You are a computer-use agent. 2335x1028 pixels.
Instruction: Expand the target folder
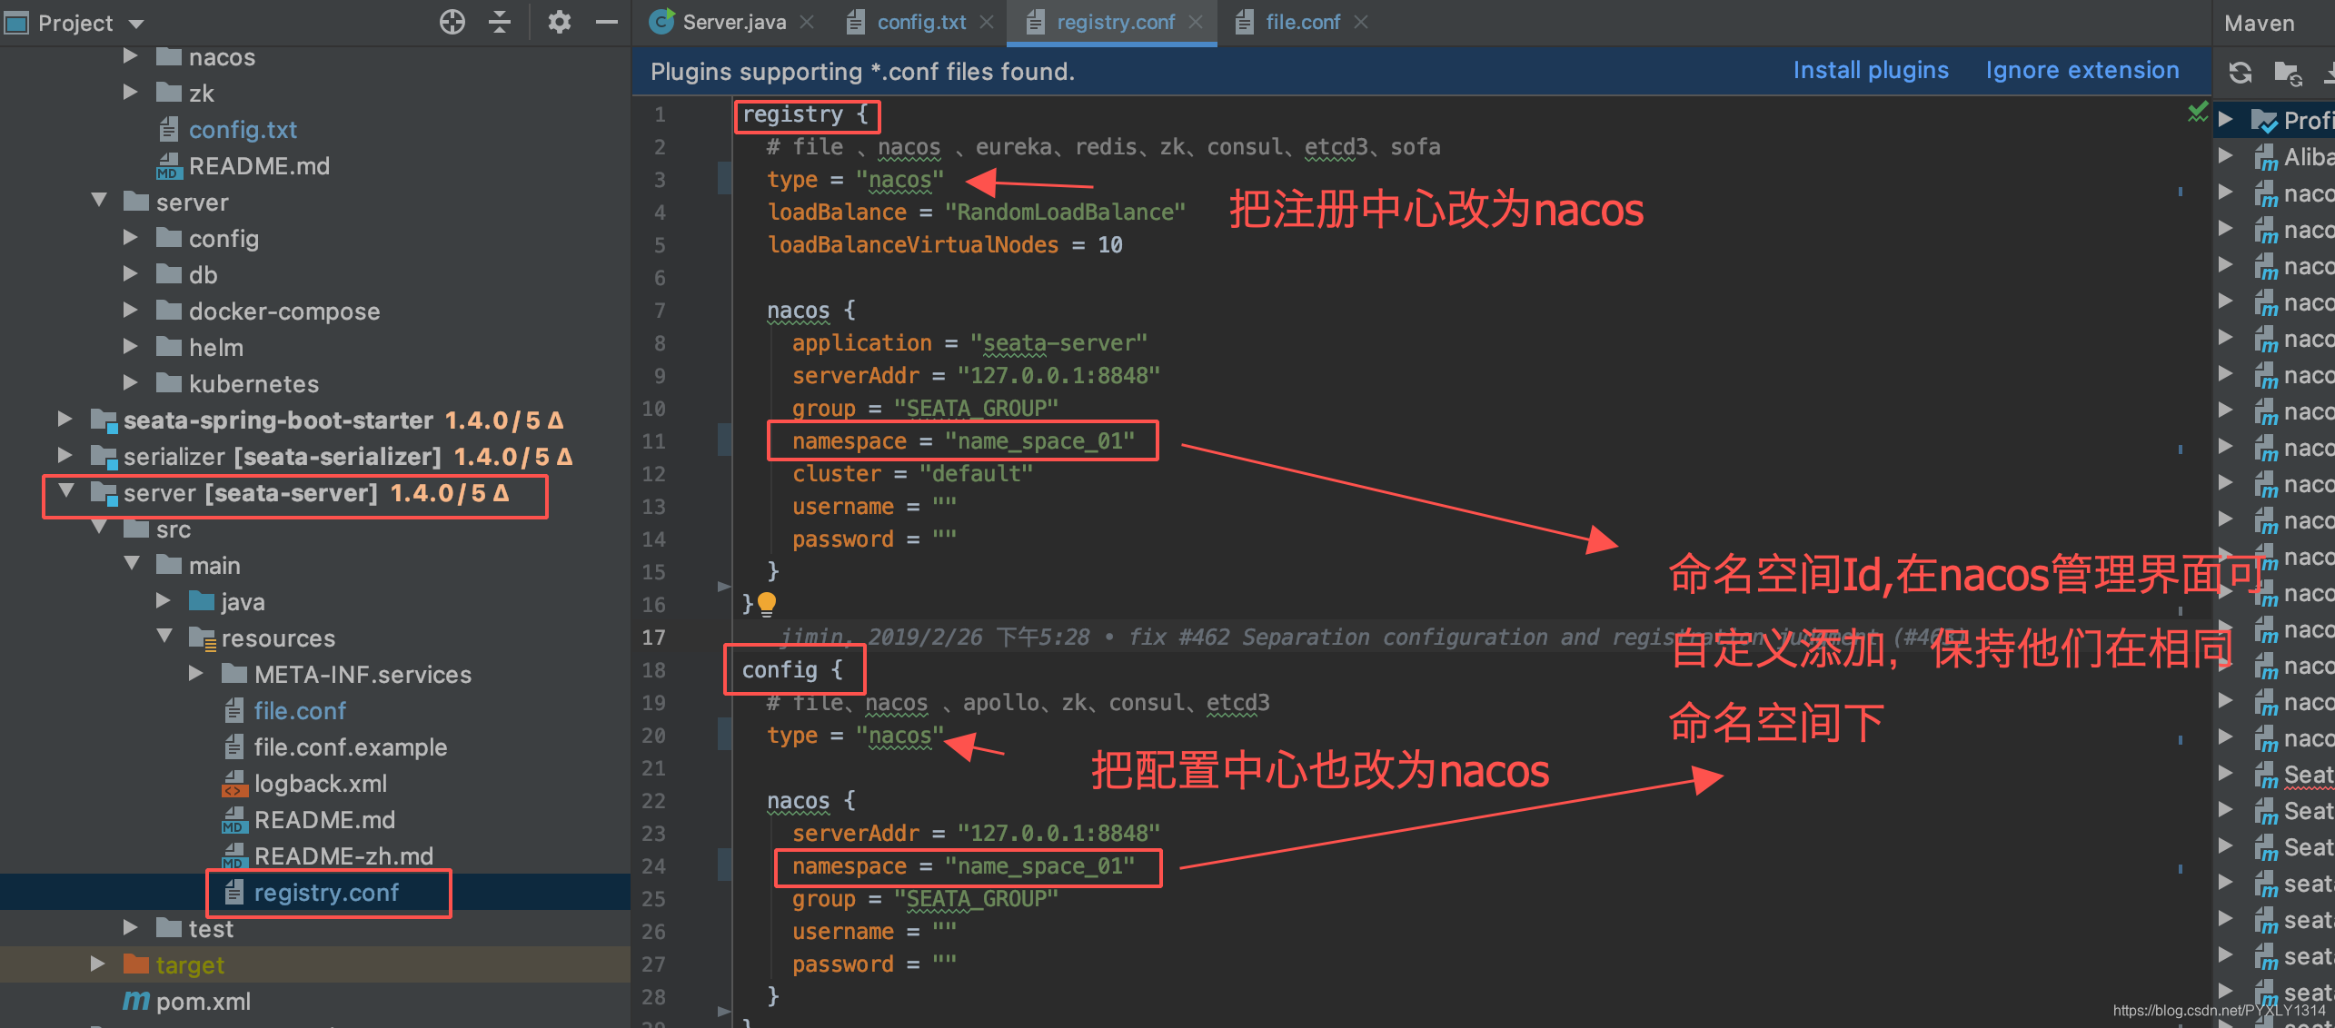[97, 964]
